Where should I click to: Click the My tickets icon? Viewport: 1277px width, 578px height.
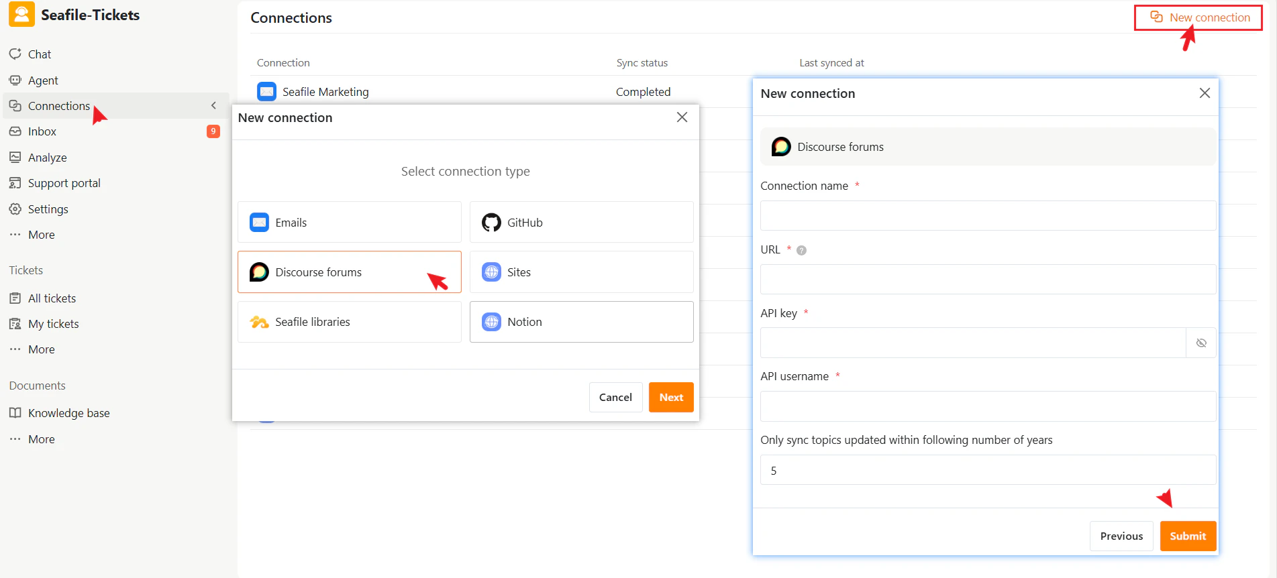point(15,324)
